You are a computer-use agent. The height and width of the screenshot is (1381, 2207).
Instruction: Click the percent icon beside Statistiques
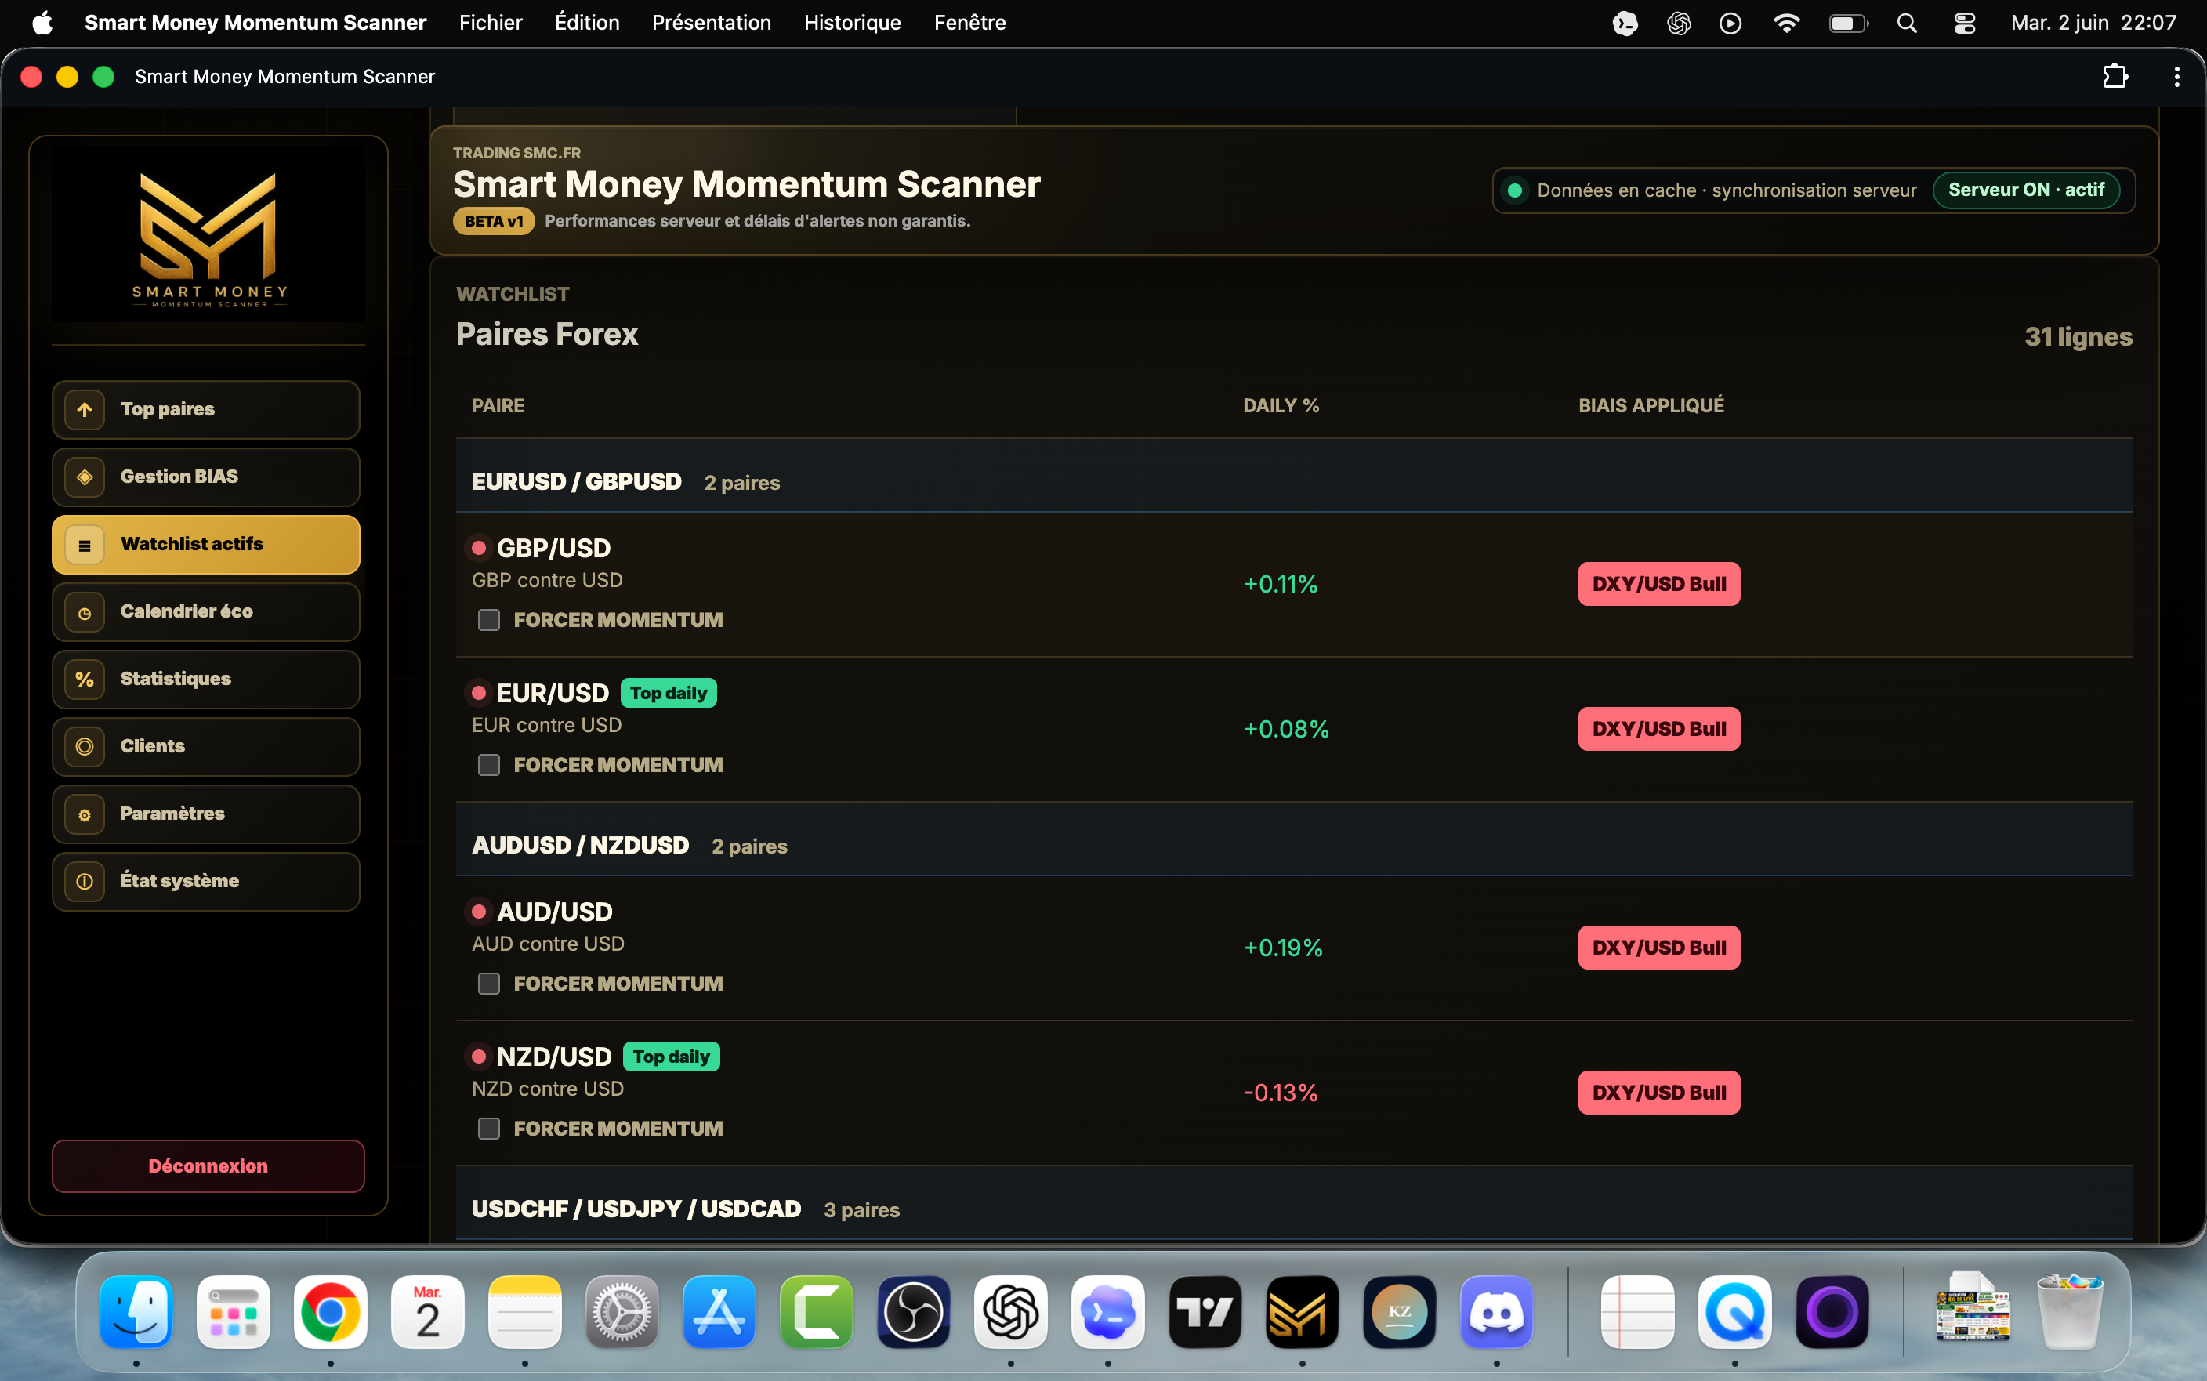[84, 680]
